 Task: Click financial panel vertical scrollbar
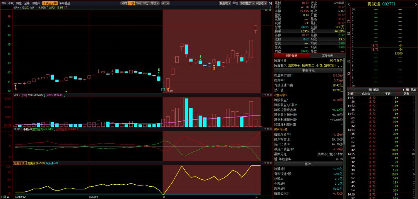(x=344, y=101)
